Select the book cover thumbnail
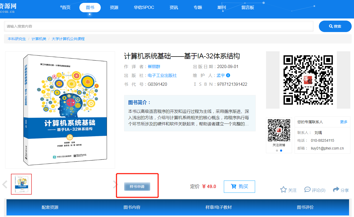The height and width of the screenshot is (217, 354). pos(21,184)
